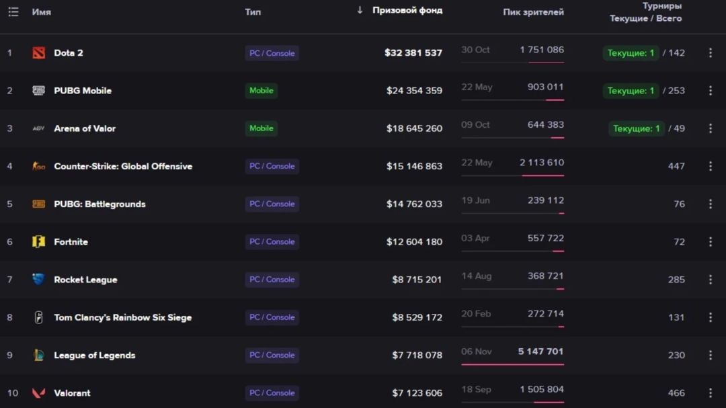The width and height of the screenshot is (726, 408).
Task: Click the Тип column header
Action: point(253,12)
